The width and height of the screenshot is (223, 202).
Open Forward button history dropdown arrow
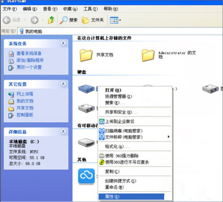click(43, 20)
